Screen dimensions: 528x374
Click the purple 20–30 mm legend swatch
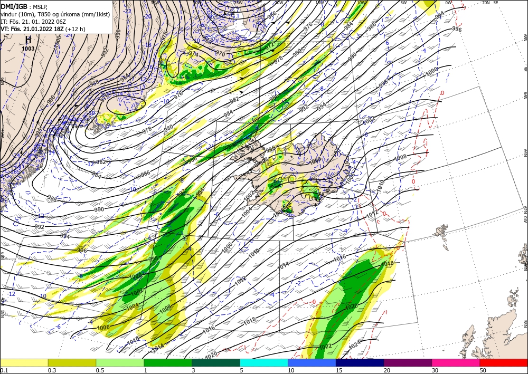(x=408, y=362)
